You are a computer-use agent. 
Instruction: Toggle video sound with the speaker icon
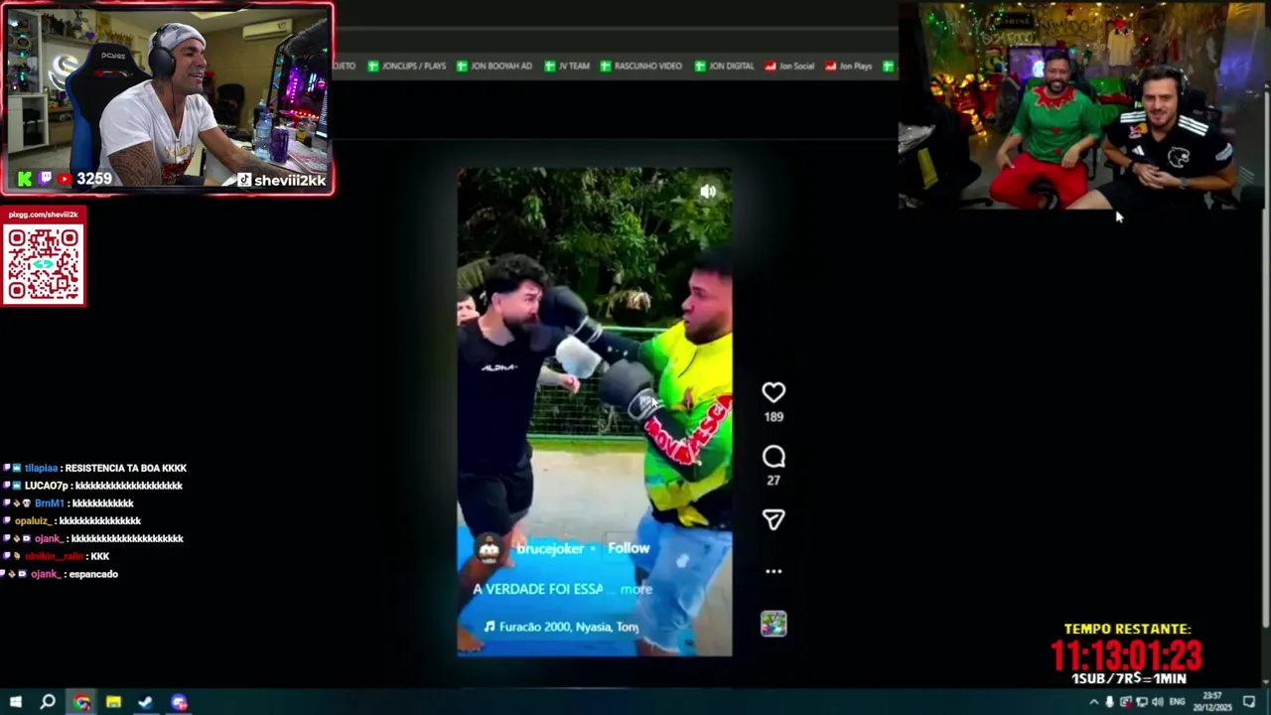[708, 192]
